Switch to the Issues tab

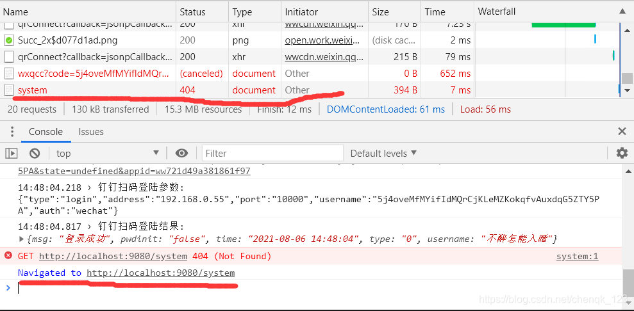91,131
